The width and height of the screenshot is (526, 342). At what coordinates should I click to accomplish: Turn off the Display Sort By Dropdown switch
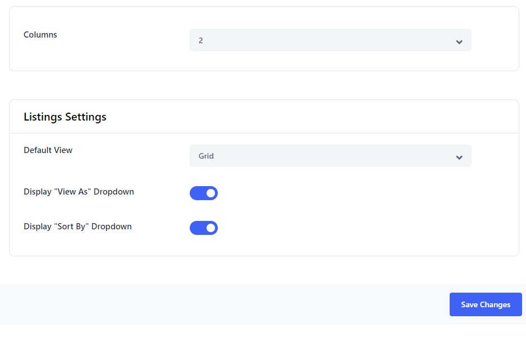204,228
